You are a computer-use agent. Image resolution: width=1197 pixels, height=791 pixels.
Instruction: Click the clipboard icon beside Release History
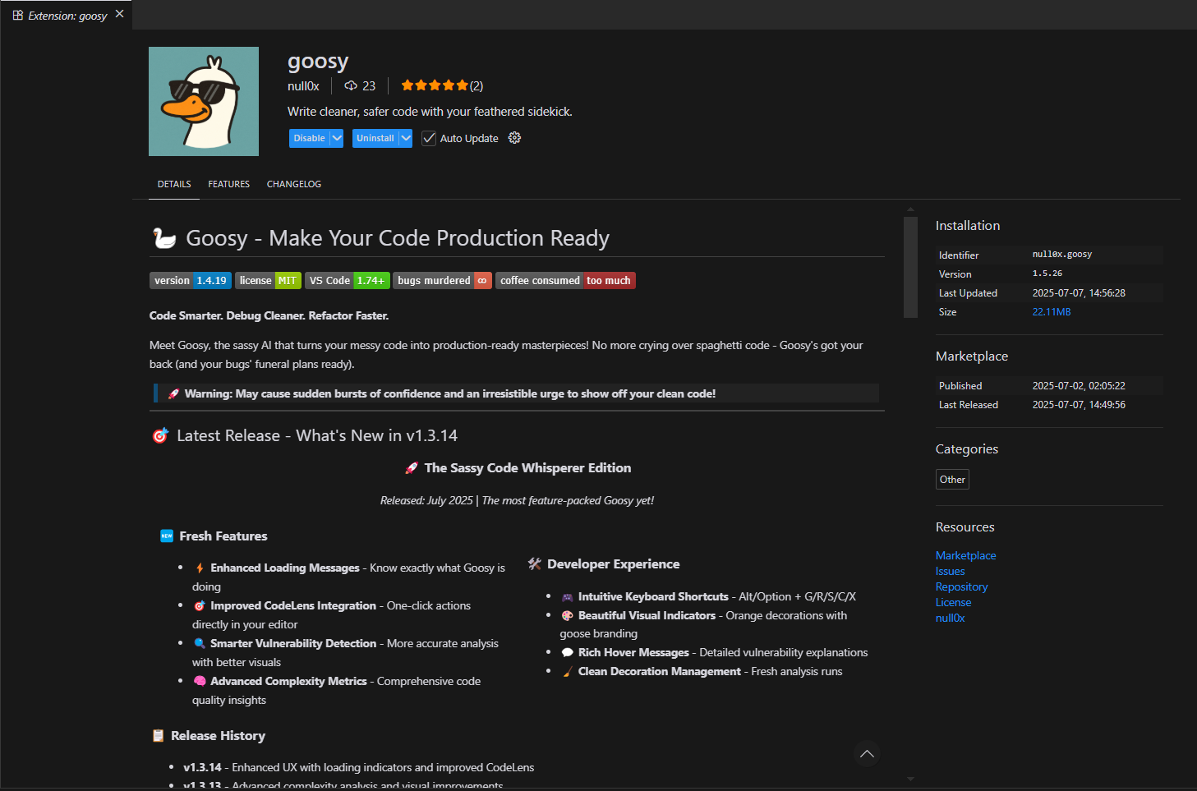pyautogui.click(x=159, y=736)
